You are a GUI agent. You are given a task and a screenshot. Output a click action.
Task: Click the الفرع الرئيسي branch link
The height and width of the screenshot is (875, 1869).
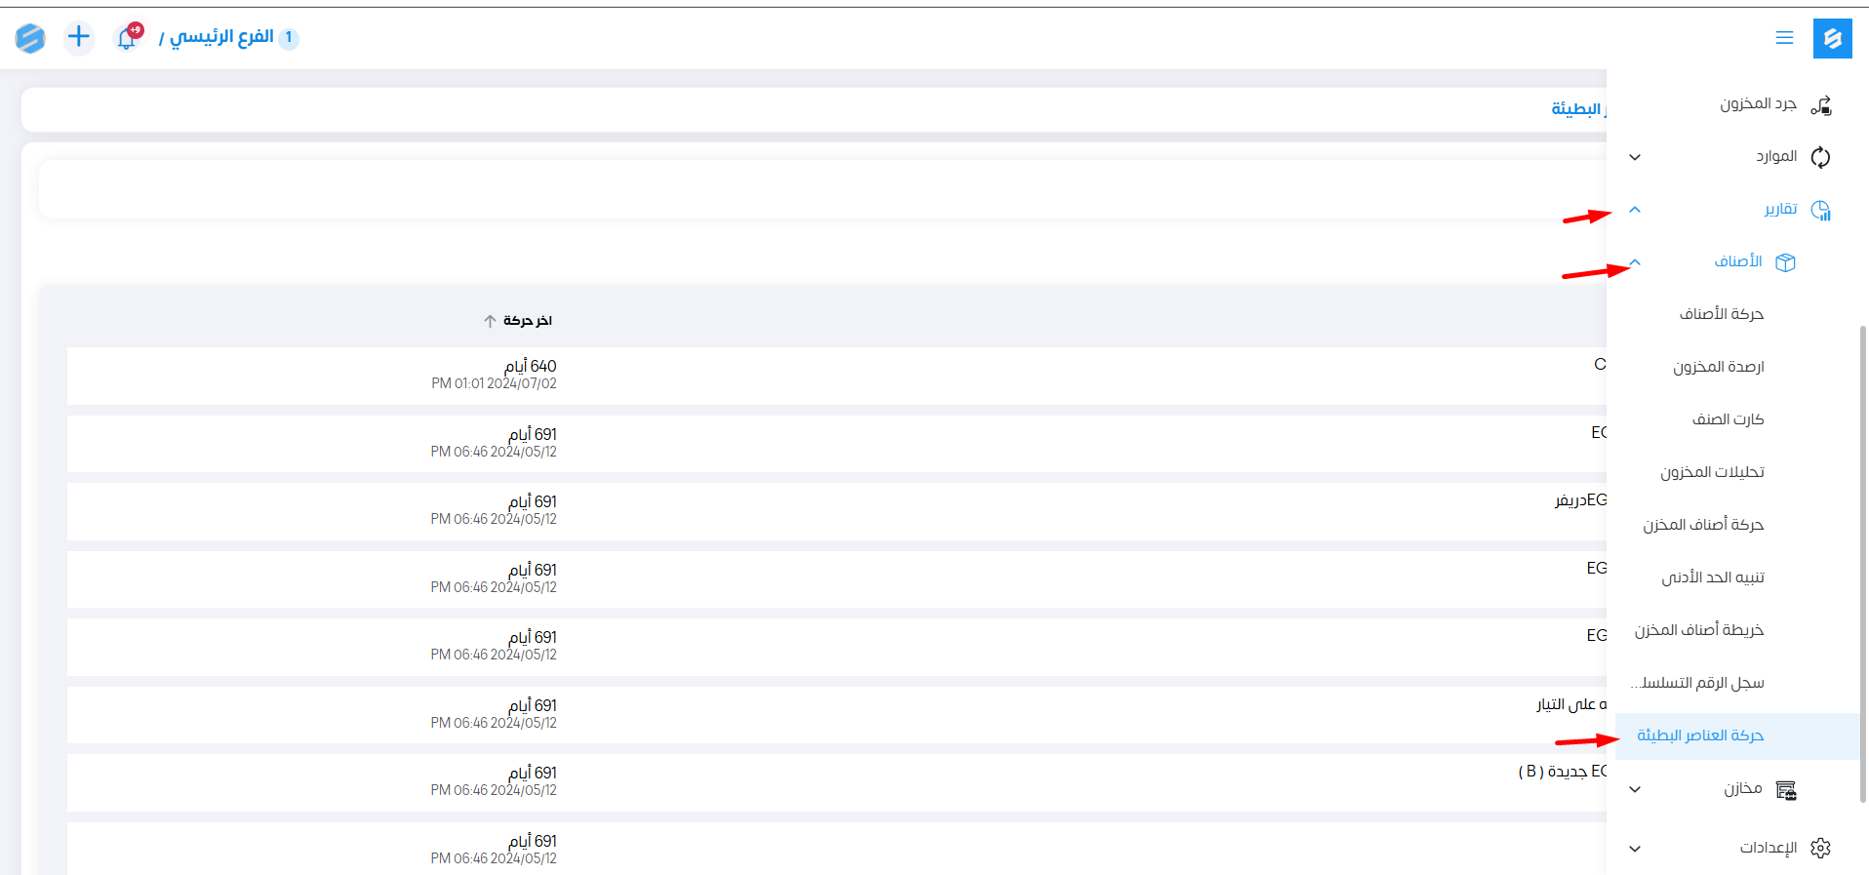[221, 37]
